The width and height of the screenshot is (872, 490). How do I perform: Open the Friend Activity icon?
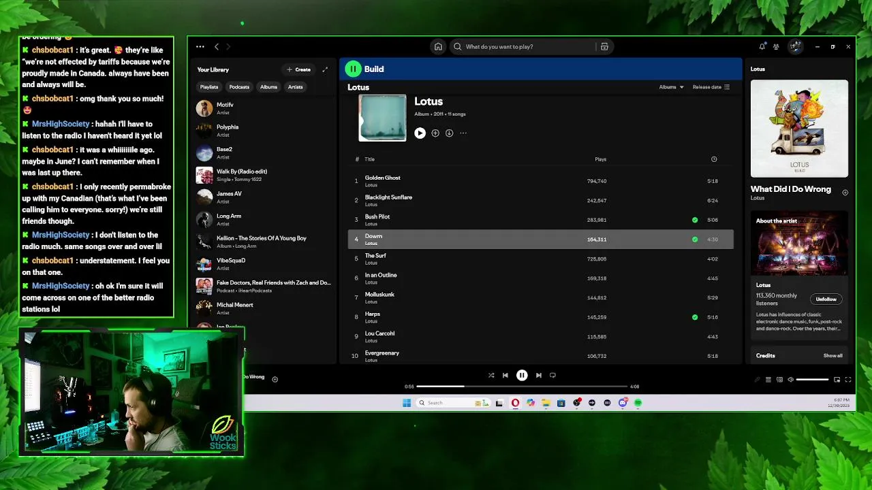(776, 47)
